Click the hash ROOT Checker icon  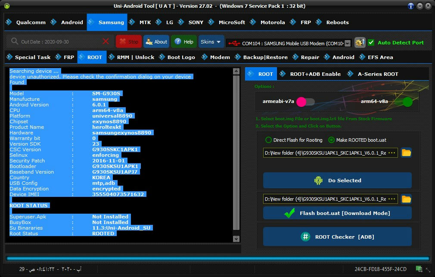[x=305, y=237]
